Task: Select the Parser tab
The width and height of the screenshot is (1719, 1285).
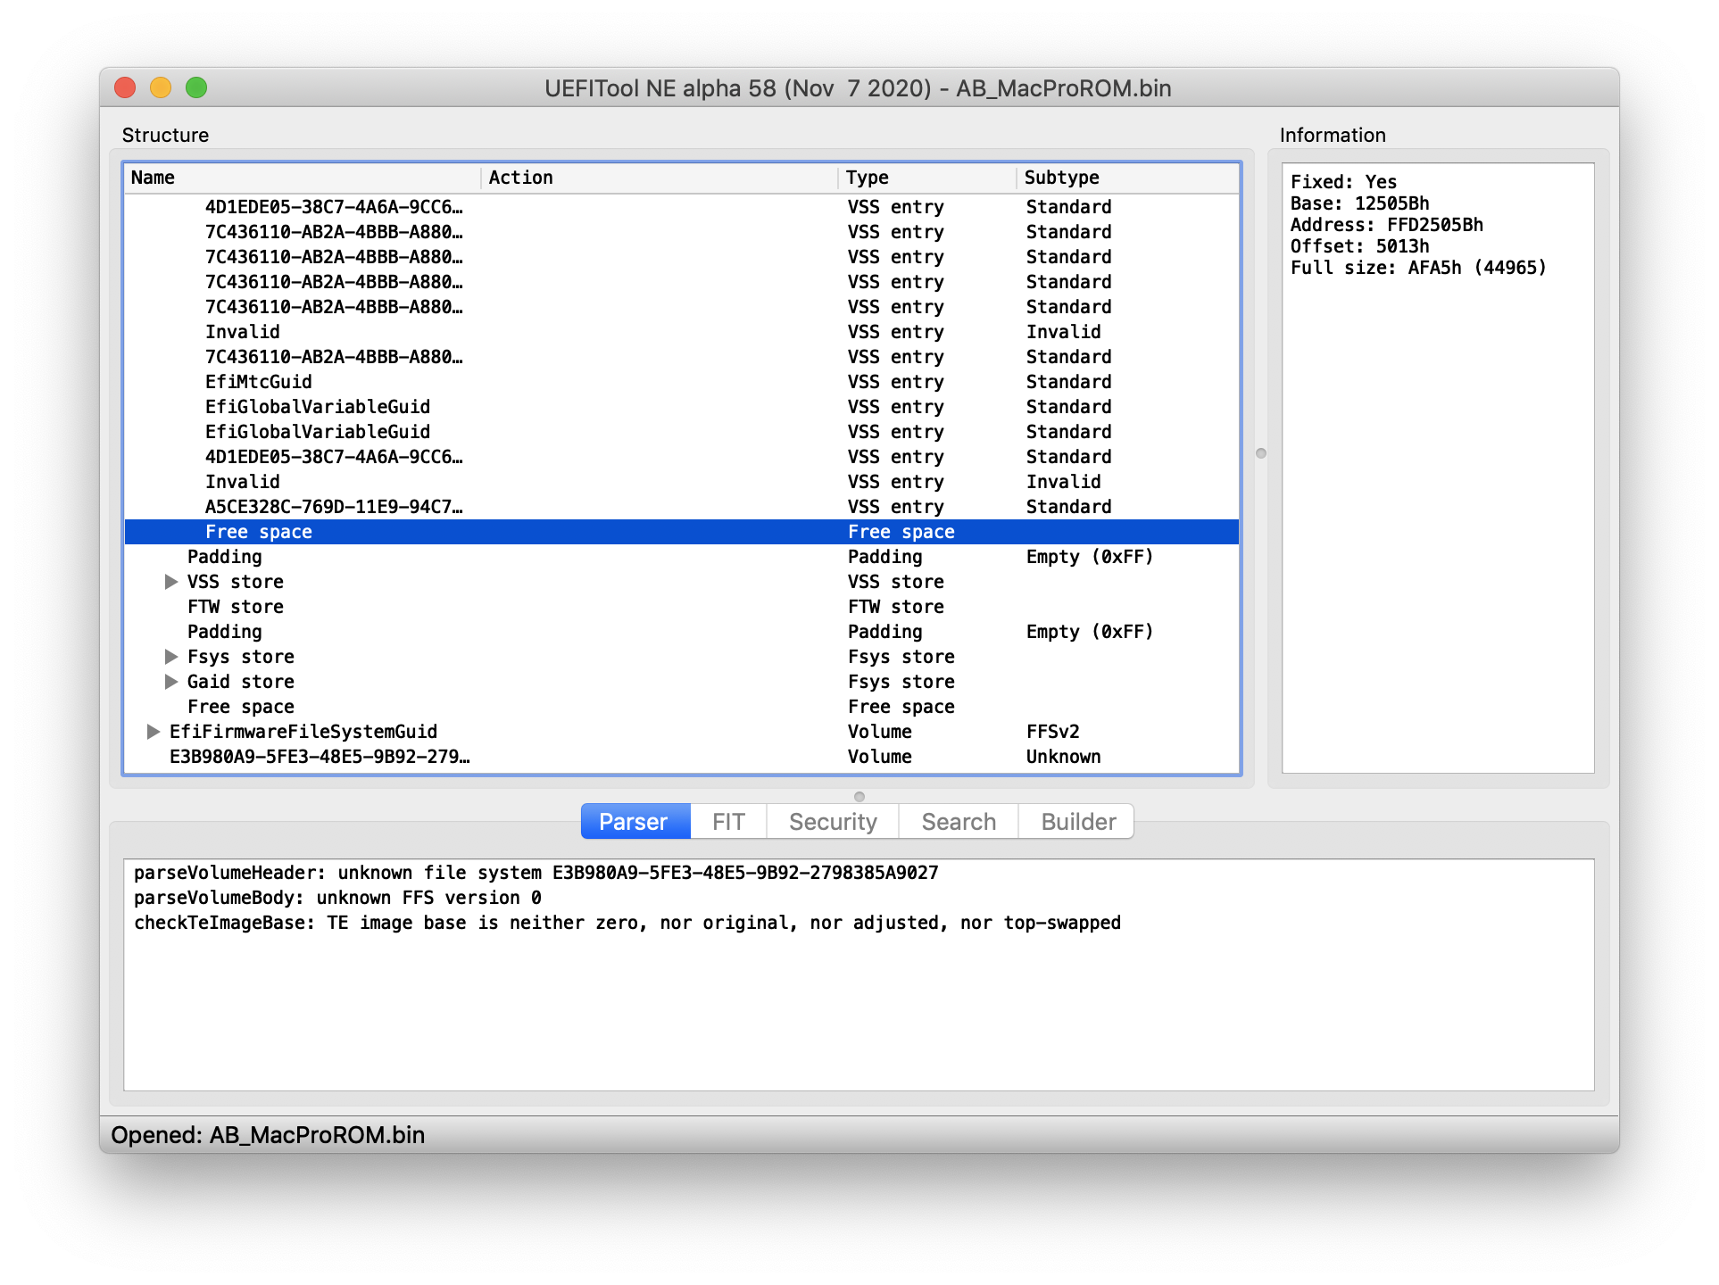Action: [x=634, y=822]
